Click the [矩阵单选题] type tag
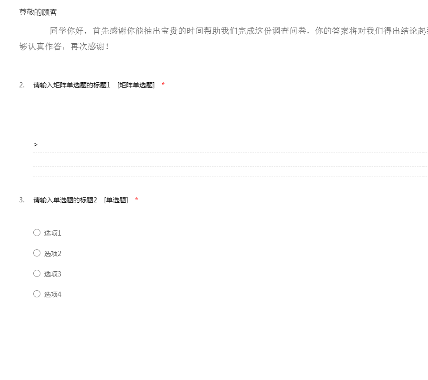This screenshot has width=428, height=380. (x=136, y=85)
